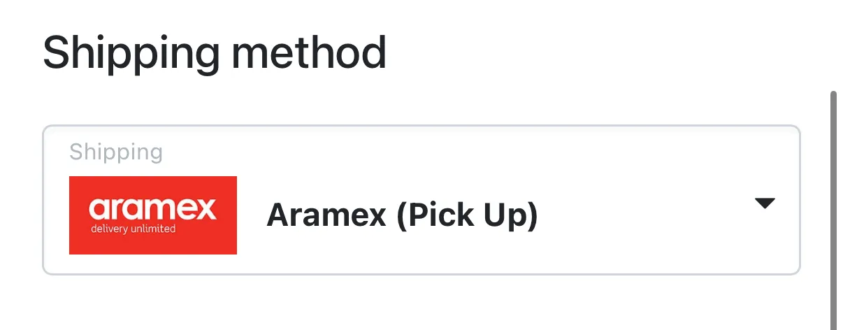843x330 pixels.
Task: Click the black dropdown arrow triangle
Action: click(x=765, y=203)
